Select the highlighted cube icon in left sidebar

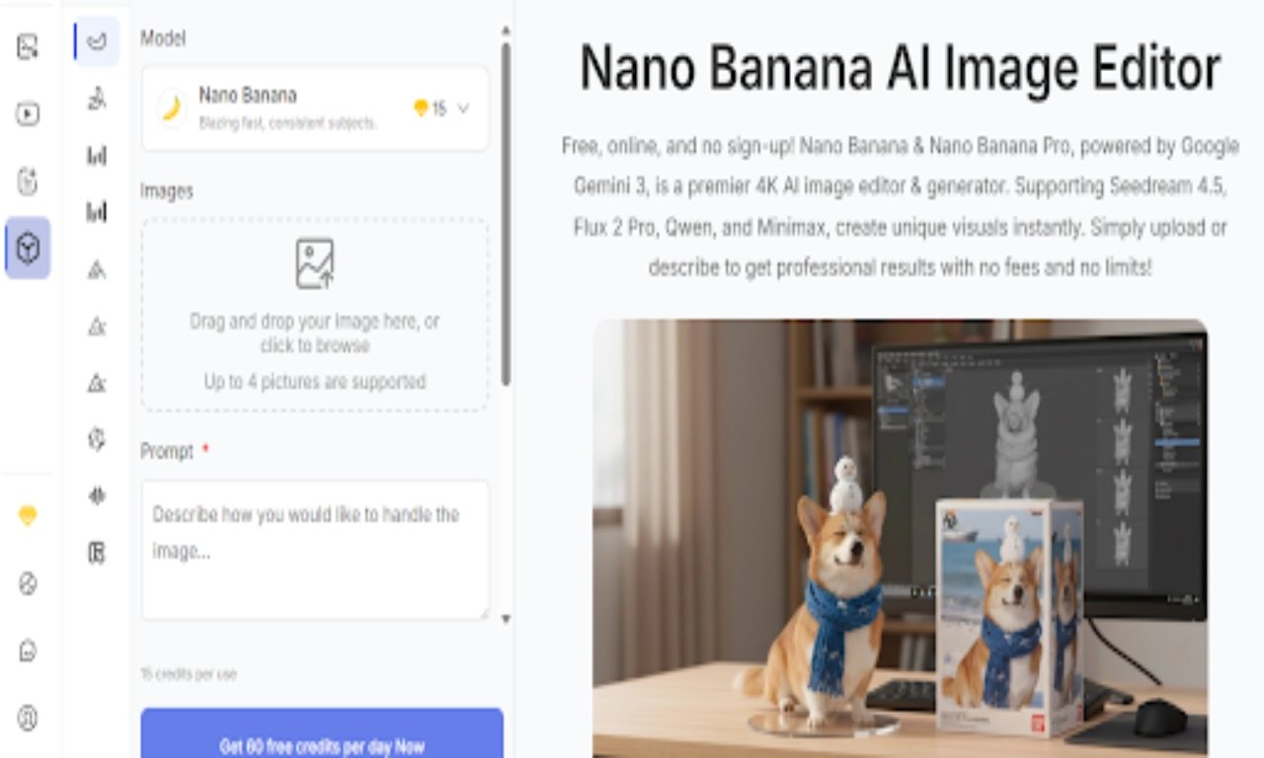(28, 249)
